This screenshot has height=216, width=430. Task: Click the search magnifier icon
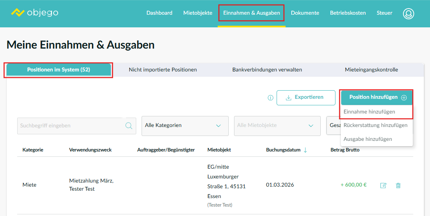(x=129, y=126)
